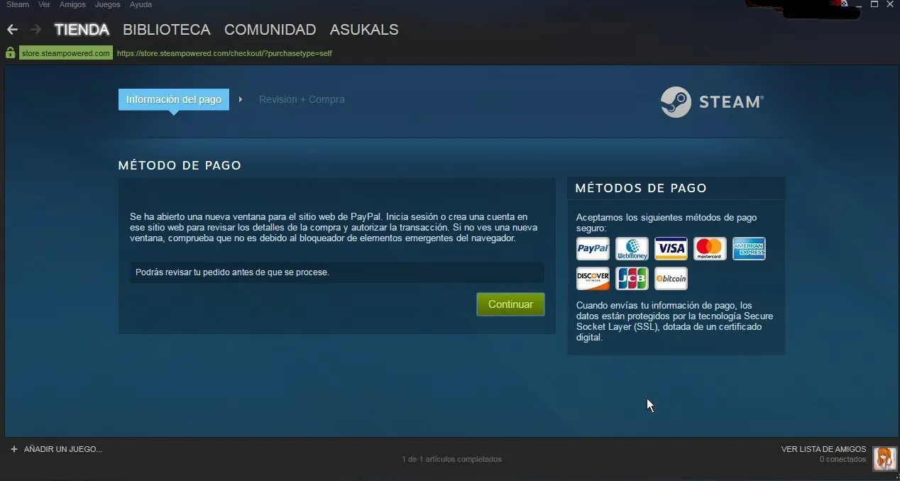Screen dimensions: 900x481
Task: Select the PayPal payment icon
Action: click(593, 248)
